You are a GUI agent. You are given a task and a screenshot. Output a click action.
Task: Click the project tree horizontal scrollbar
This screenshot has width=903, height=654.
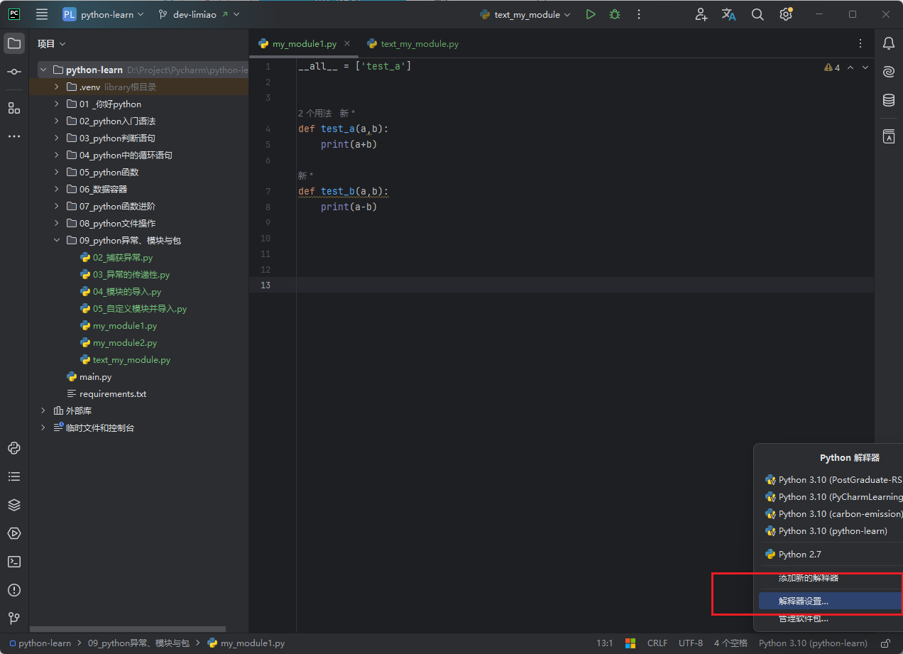128,629
